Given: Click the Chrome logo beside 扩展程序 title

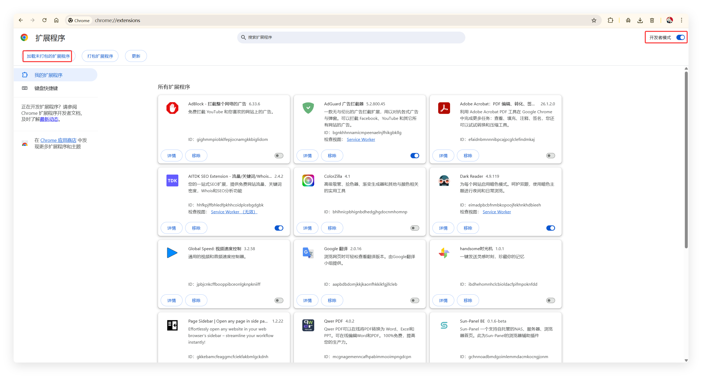Looking at the screenshot, I should click(x=24, y=38).
